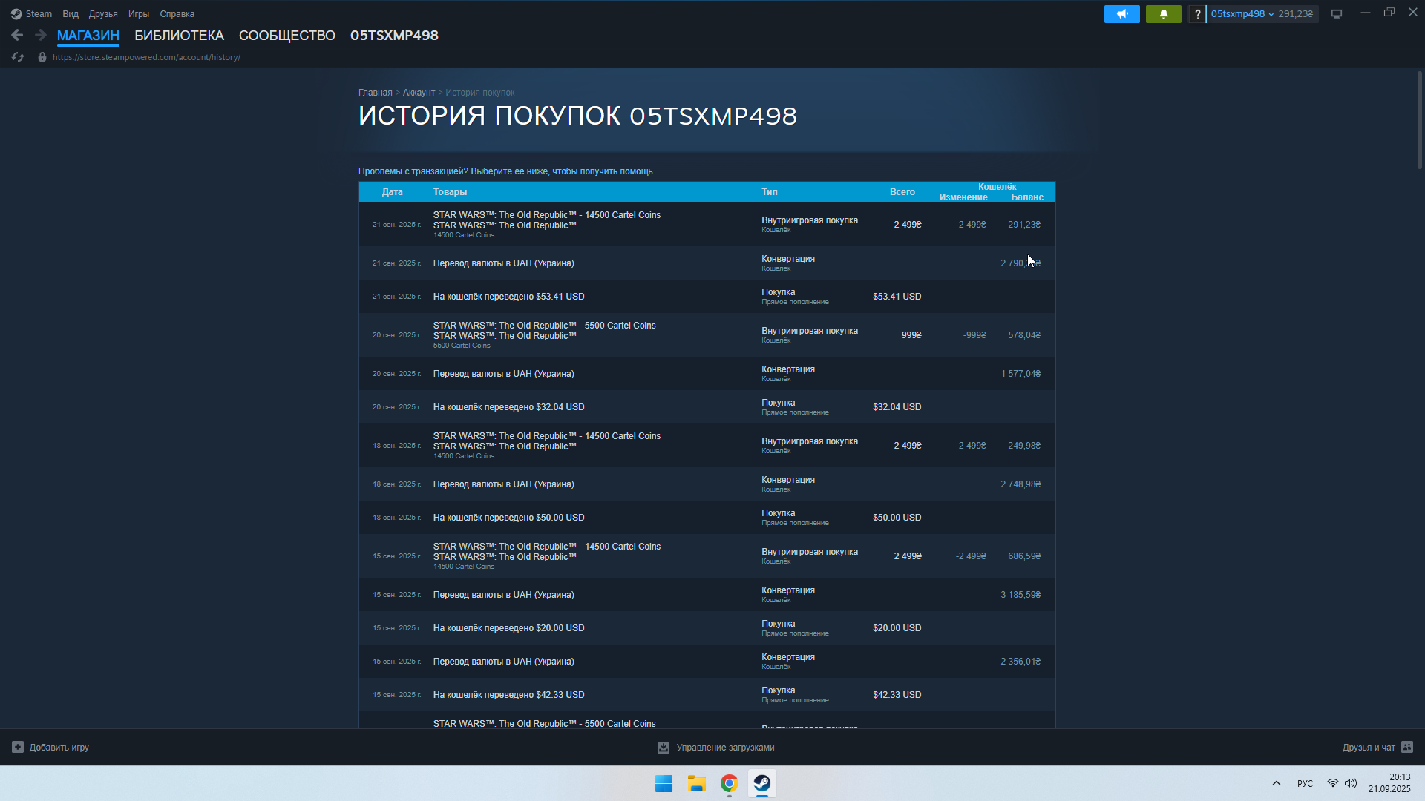Follow the Главная breadcrumb link
This screenshot has height=801, width=1425.
[375, 93]
